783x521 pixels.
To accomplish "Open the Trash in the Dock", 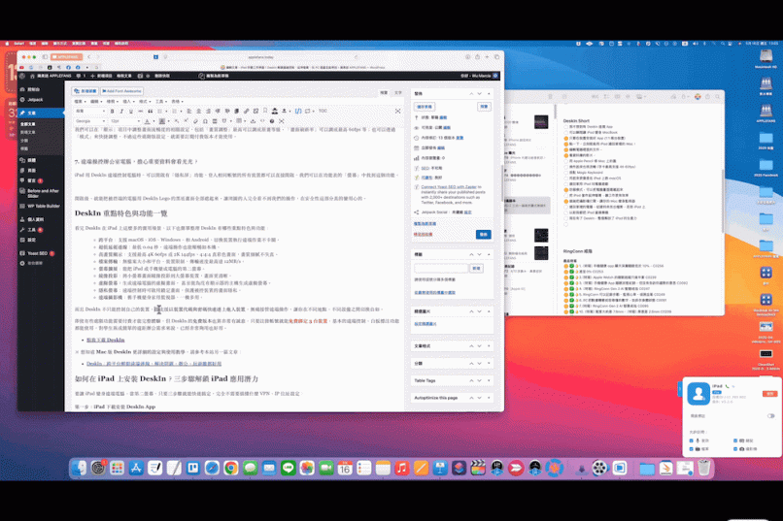I will click(703, 468).
